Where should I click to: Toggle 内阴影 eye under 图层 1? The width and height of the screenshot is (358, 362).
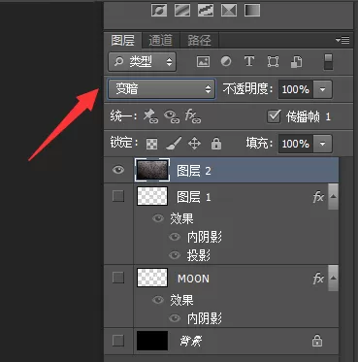(175, 237)
